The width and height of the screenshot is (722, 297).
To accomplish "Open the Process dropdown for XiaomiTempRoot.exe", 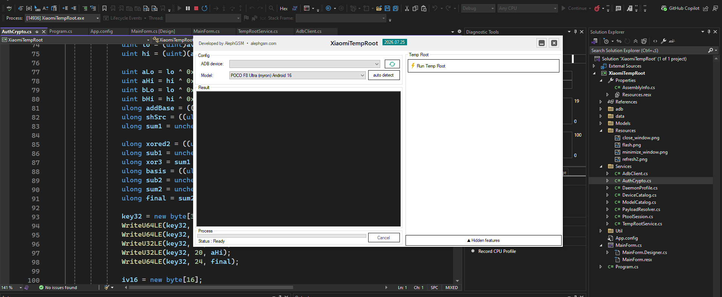I will click(63, 18).
